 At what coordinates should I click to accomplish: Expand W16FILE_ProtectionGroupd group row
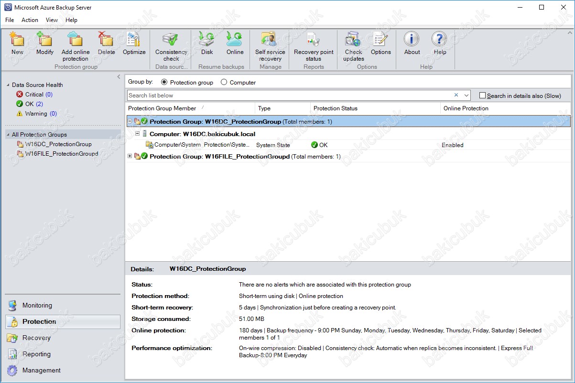(130, 156)
